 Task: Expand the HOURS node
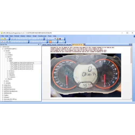coord(4,83)
